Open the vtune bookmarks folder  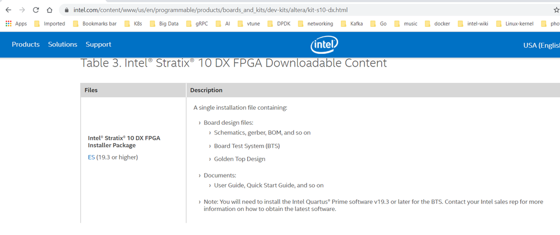pos(248,24)
